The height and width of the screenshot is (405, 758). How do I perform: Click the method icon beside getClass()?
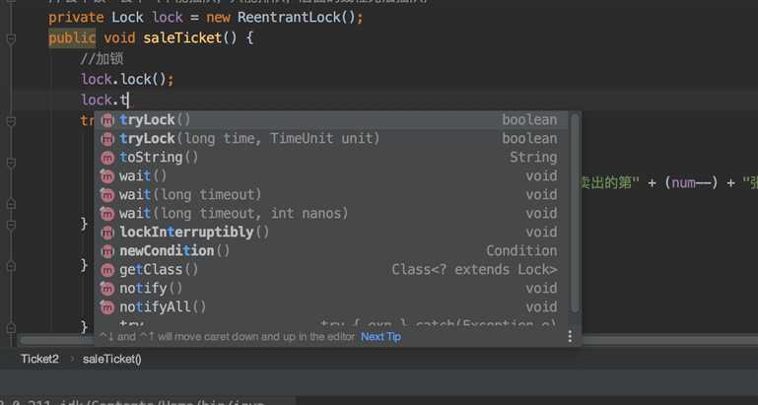108,270
